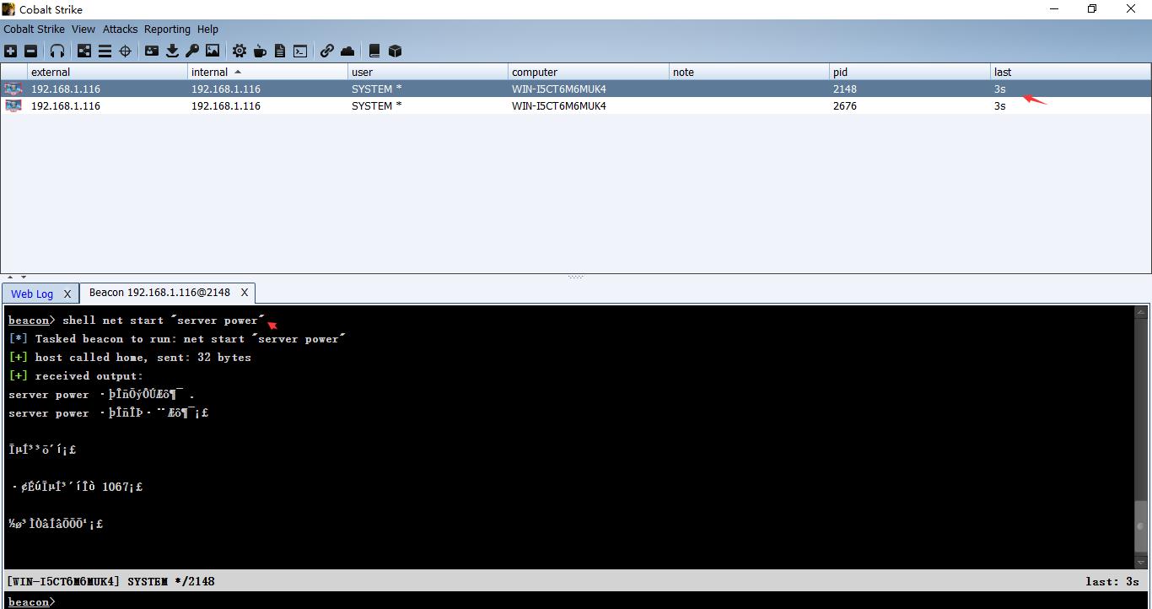This screenshot has height=609, width=1152.
Task: Click the 'host called home, sent: 32 bytes' line
Action: point(130,357)
